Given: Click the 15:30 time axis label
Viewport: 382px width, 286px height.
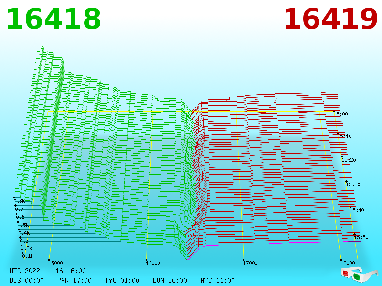Looking at the screenshot, I should click(x=353, y=184).
